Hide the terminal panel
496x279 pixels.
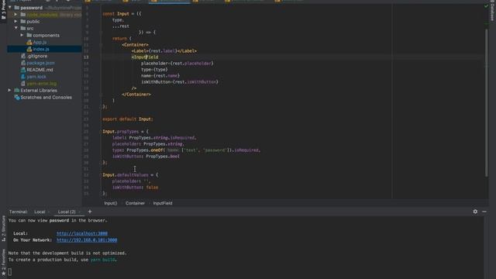point(484,212)
